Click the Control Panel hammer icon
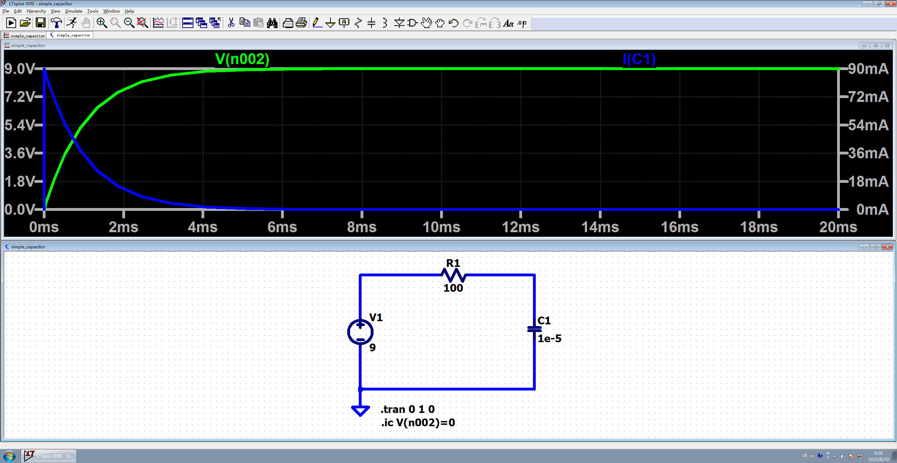 click(56, 23)
